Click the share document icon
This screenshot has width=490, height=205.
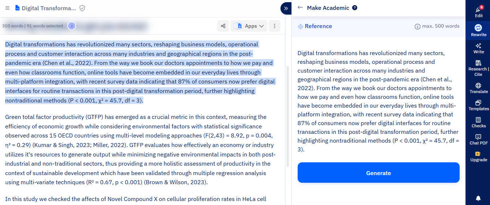[x=223, y=26]
